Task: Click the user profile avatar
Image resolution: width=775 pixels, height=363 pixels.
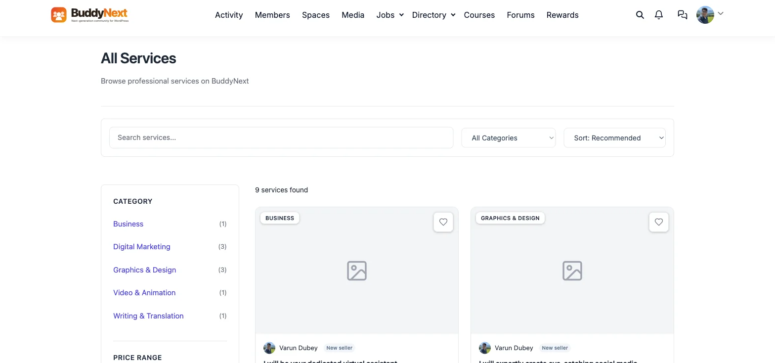Action: point(705,15)
